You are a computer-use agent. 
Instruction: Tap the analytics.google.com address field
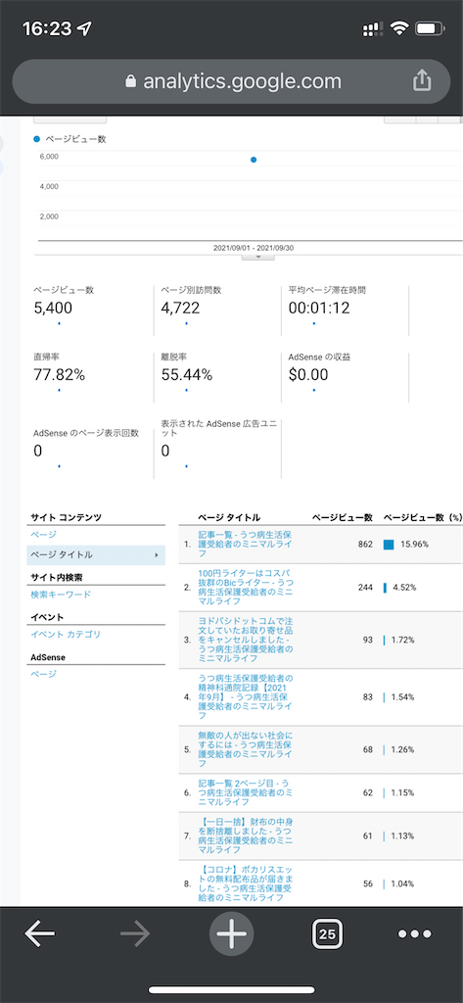[231, 82]
